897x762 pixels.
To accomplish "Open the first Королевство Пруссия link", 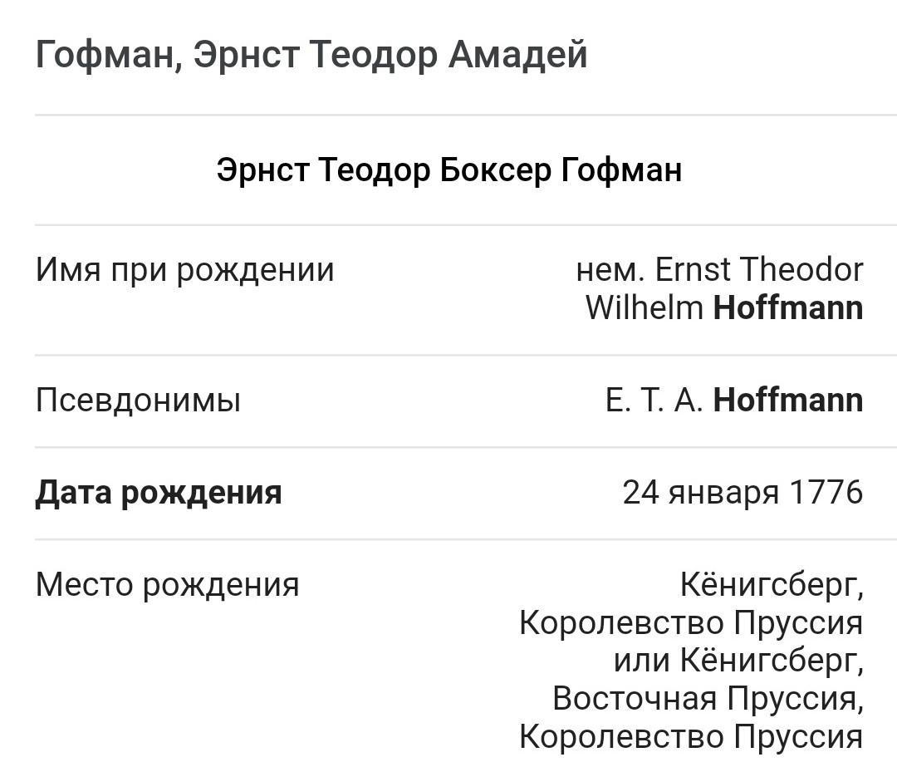I will click(x=691, y=622).
